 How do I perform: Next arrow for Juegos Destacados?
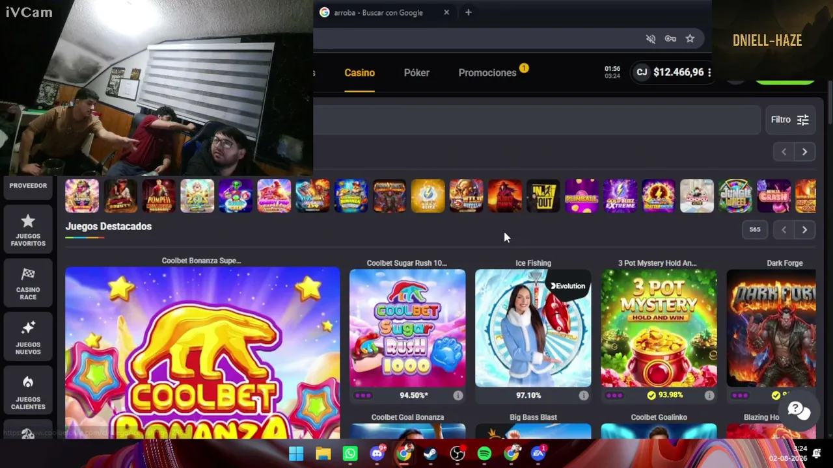pos(804,229)
